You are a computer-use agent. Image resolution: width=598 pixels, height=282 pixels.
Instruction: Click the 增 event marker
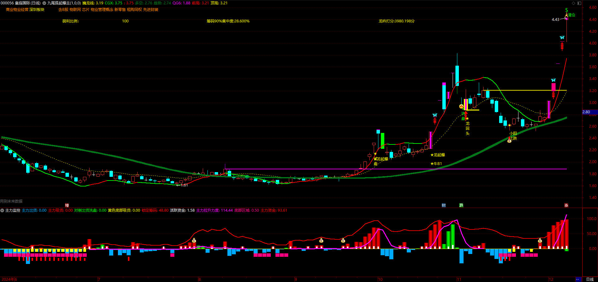[x=67, y=205]
